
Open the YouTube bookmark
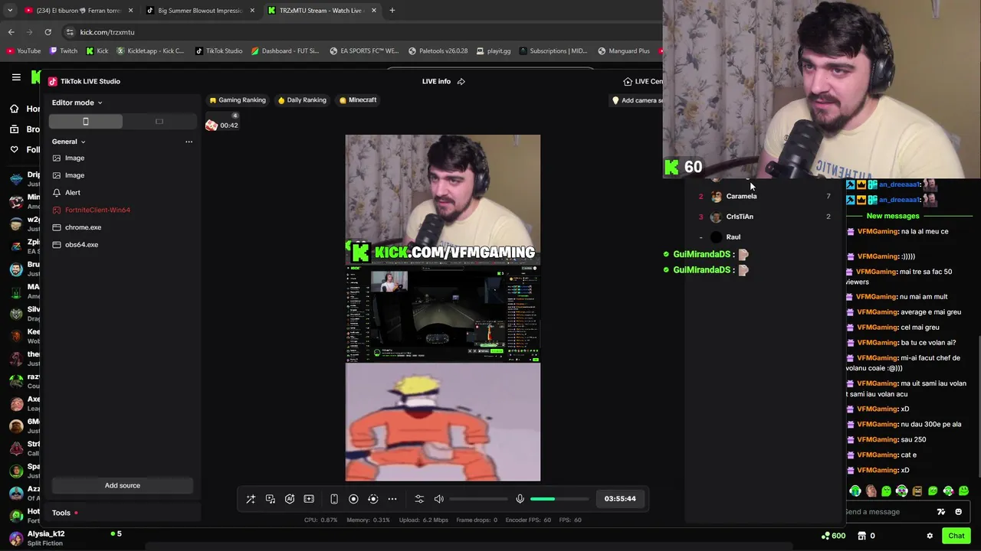pyautogui.click(x=24, y=51)
